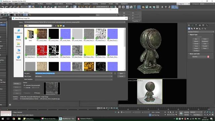Open the Motion command panel tab
215x121 pixels.
[200, 25]
